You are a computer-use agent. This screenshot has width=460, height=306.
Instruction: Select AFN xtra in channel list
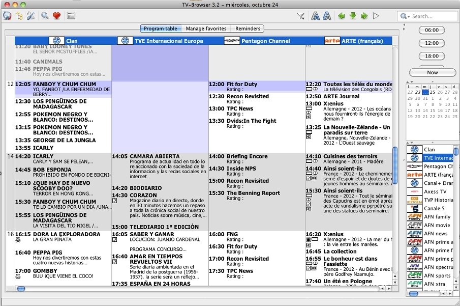(430, 284)
